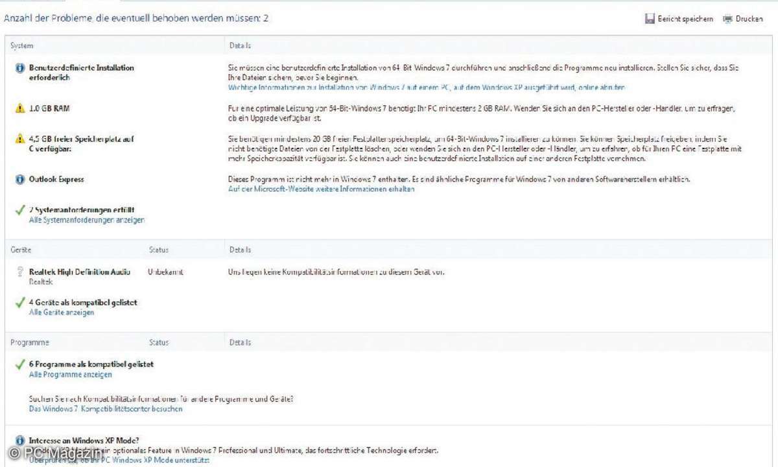Show all requirements via Alle Systemanforderungen anzeigen

87,220
